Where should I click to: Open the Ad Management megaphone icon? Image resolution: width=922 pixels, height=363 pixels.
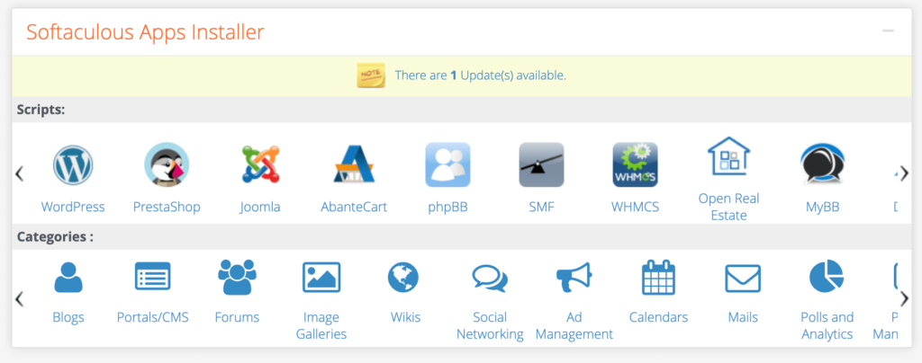(x=574, y=277)
